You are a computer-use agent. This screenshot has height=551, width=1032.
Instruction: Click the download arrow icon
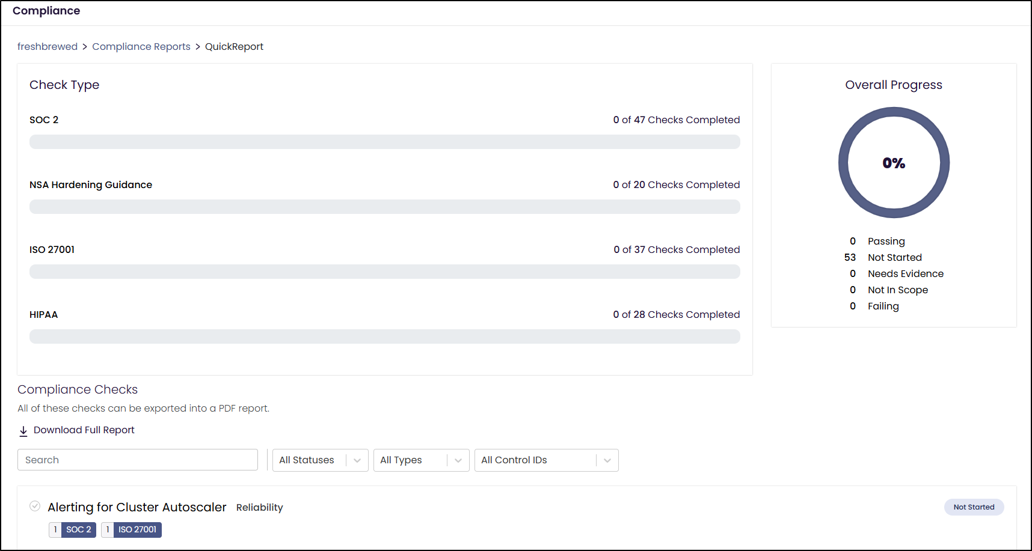(x=23, y=431)
